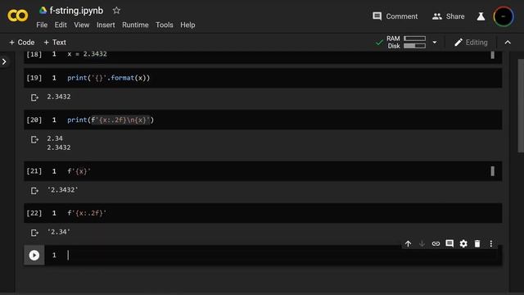
Task: Open the Insert menu
Action: 106,25
